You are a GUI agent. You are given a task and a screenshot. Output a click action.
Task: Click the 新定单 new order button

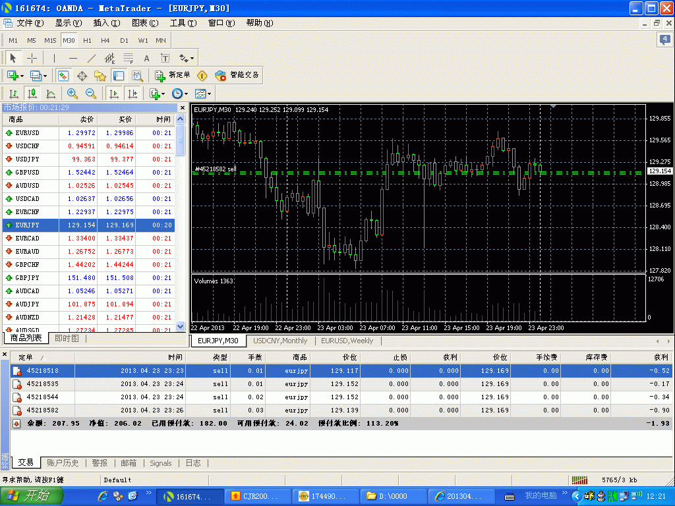(x=173, y=75)
